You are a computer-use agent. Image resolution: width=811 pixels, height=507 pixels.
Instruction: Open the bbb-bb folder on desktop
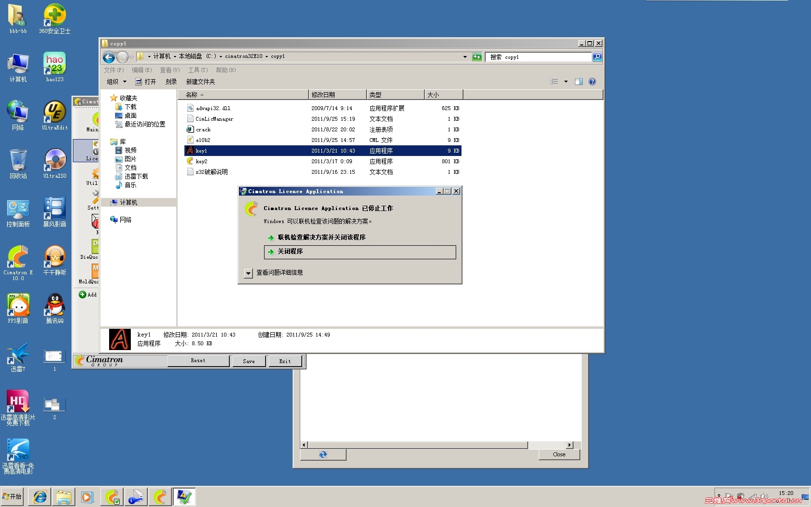[x=18, y=18]
